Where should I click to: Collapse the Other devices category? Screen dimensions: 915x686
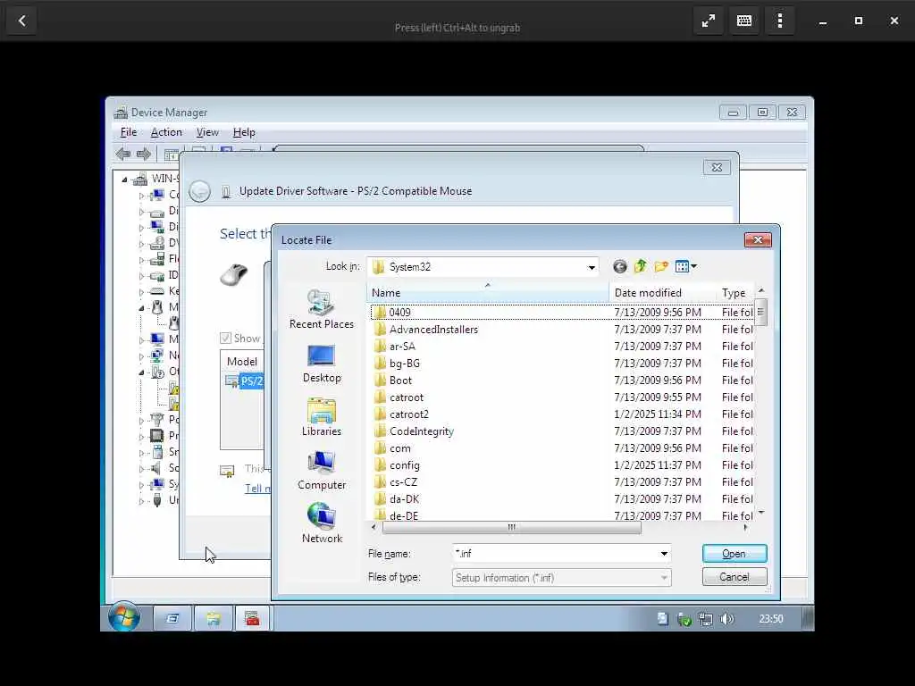(141, 372)
